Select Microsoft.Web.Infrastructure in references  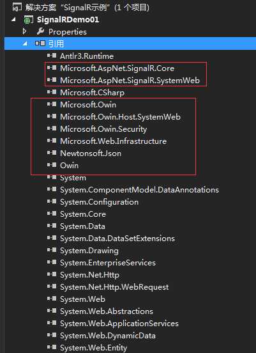[113, 141]
